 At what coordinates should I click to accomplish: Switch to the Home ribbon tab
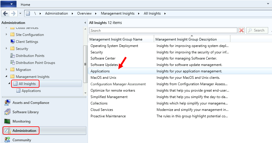tap(25, 5)
